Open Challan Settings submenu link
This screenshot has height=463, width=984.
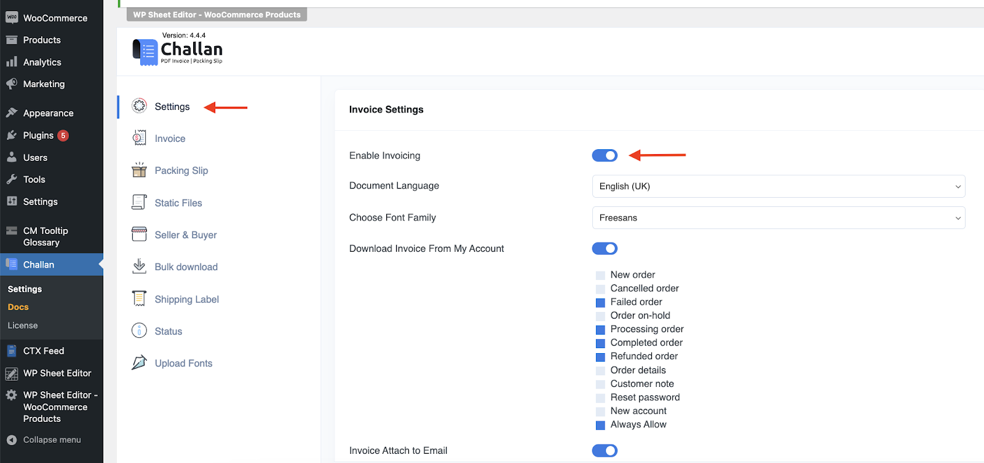pyautogui.click(x=25, y=289)
